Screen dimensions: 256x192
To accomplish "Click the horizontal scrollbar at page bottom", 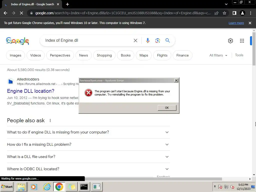I will pos(153,179).
